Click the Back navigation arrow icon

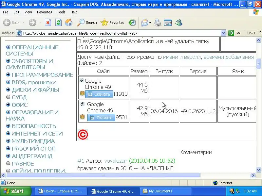7,23
